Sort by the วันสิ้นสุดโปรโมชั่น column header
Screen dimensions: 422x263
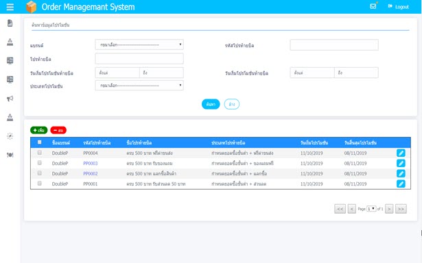pyautogui.click(x=360, y=142)
